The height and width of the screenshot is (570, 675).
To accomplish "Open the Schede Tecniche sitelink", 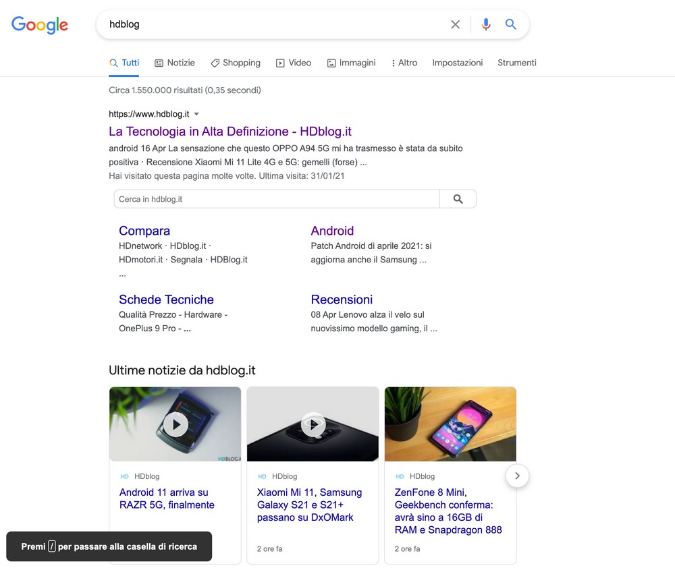I will pos(166,300).
